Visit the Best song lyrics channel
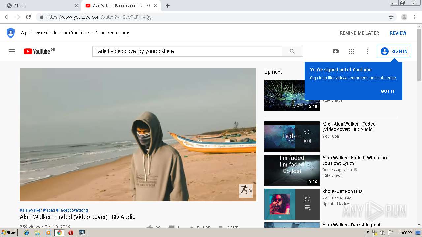Viewport: 422px width, 237px height. click(x=337, y=170)
